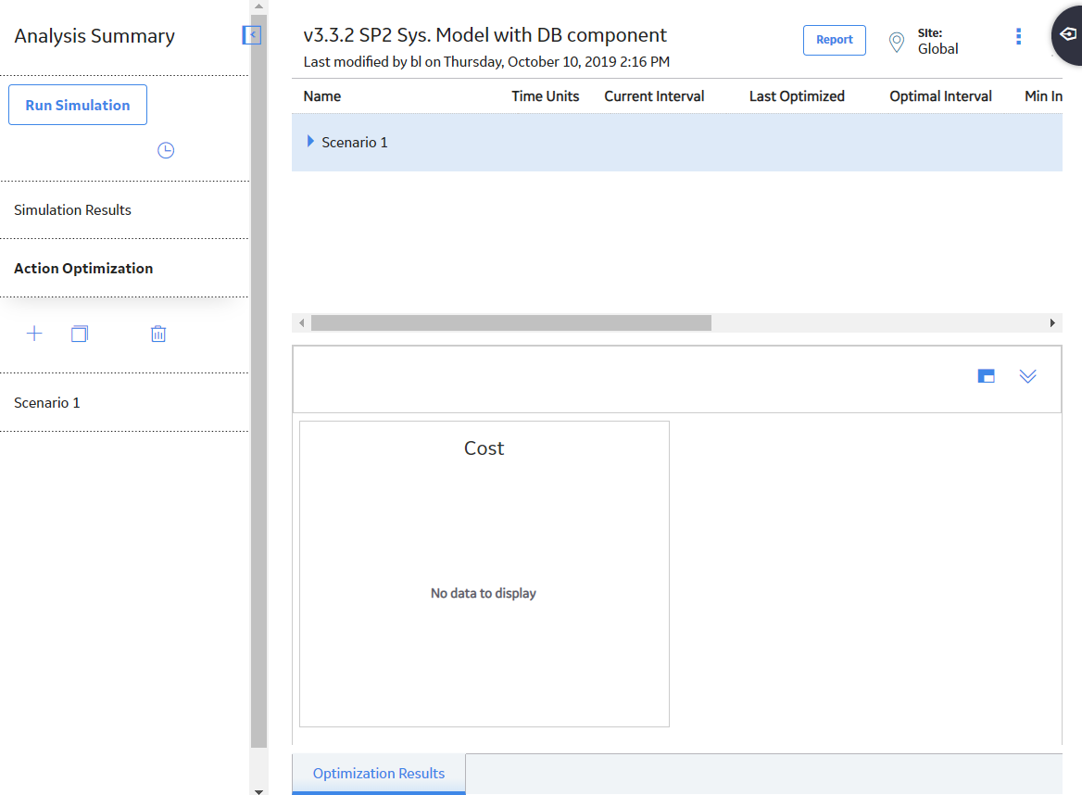Image resolution: width=1082 pixels, height=795 pixels.
Task: Open the dark circular help panel icon
Action: (1067, 34)
